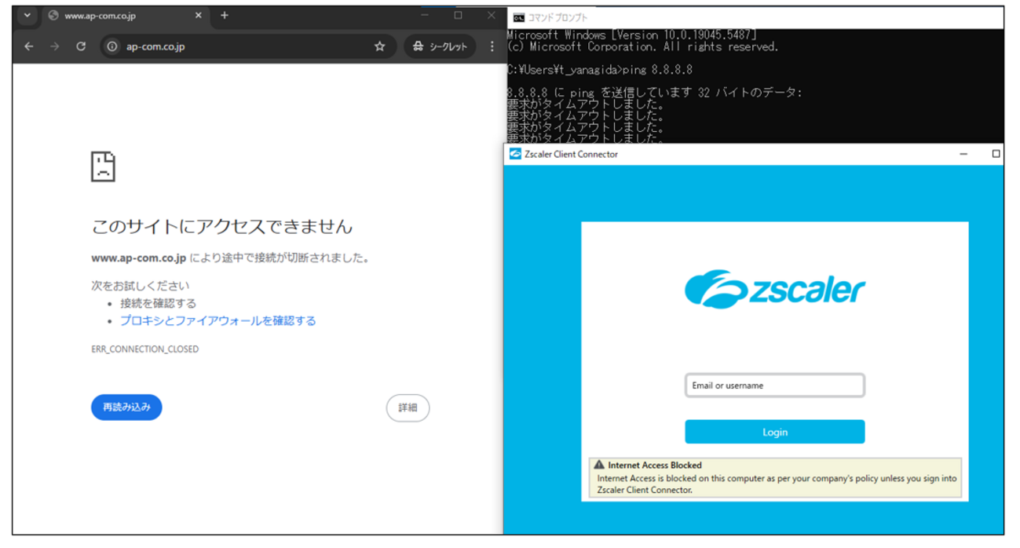Viewport: 1020px width, 548px height.
Task: Reload the page with the Chrome refresh icon
Action: [x=80, y=46]
